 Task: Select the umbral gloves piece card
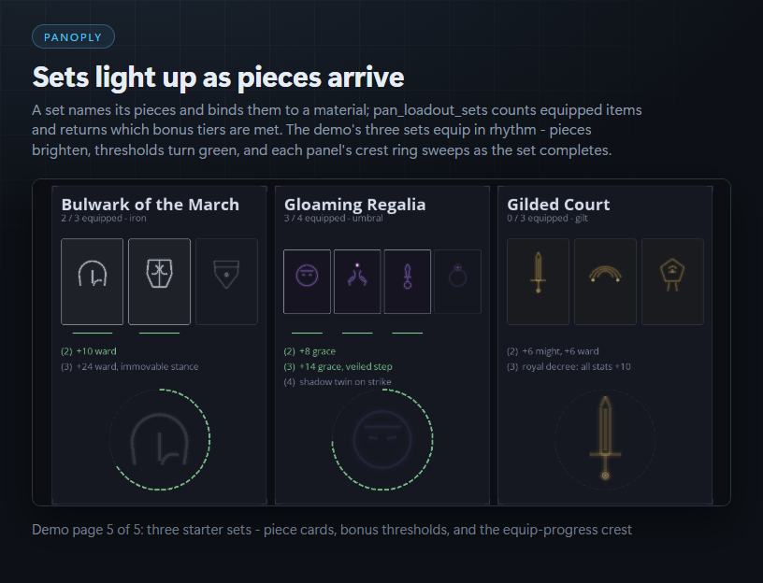click(357, 281)
